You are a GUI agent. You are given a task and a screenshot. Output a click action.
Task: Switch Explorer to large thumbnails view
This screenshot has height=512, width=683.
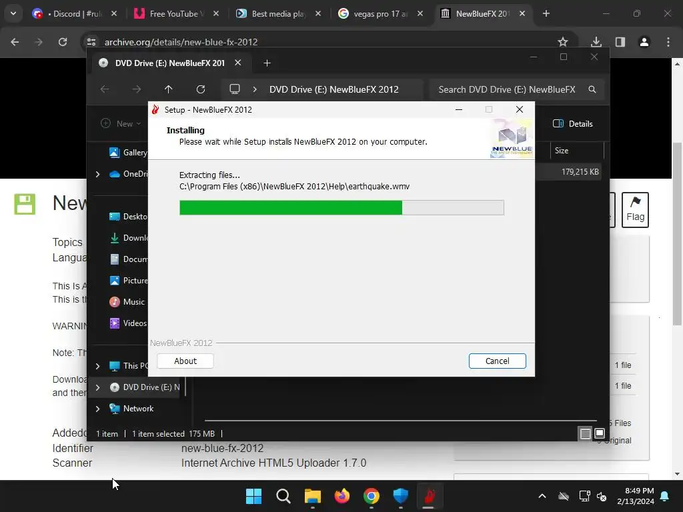tap(600, 433)
